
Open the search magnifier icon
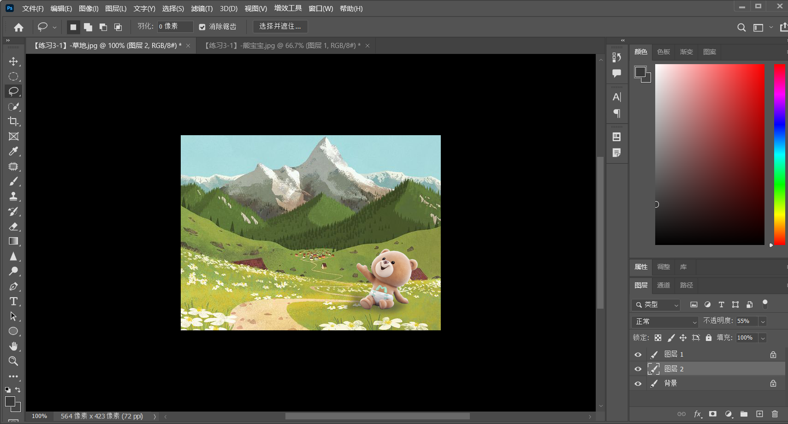741,27
